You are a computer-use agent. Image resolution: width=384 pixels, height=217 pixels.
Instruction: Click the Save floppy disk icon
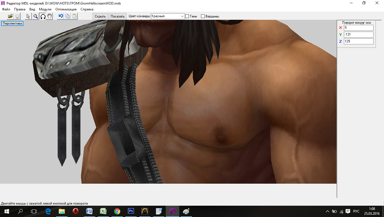coord(17,16)
